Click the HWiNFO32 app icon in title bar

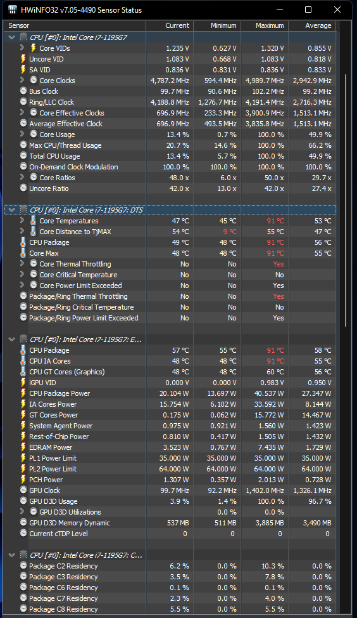pos(12,10)
